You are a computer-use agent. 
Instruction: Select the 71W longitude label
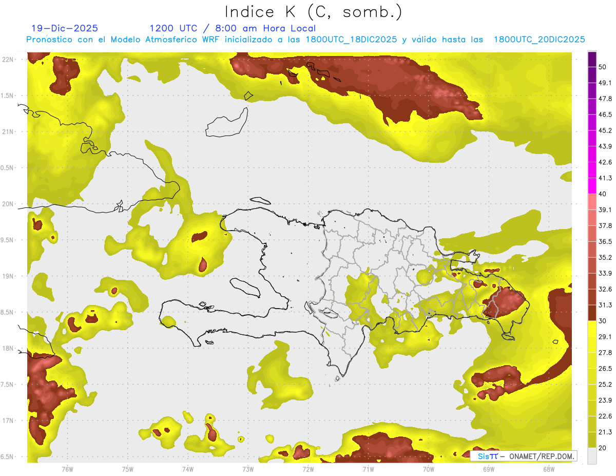click(368, 469)
